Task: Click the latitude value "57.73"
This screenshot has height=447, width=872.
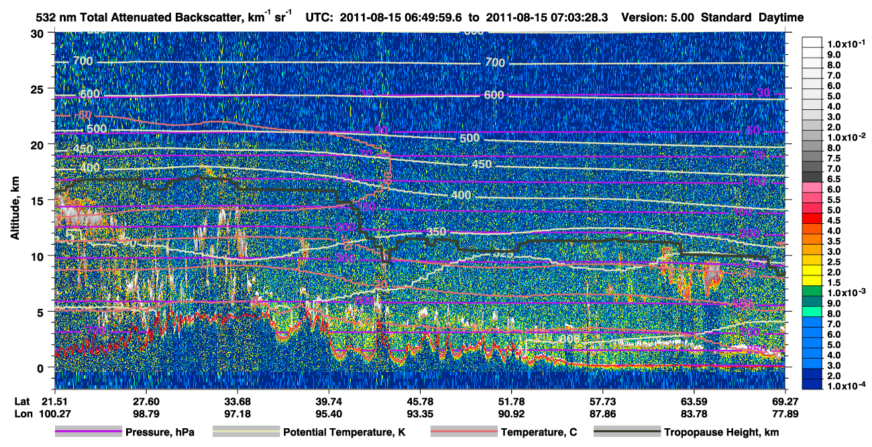Action: click(x=602, y=401)
